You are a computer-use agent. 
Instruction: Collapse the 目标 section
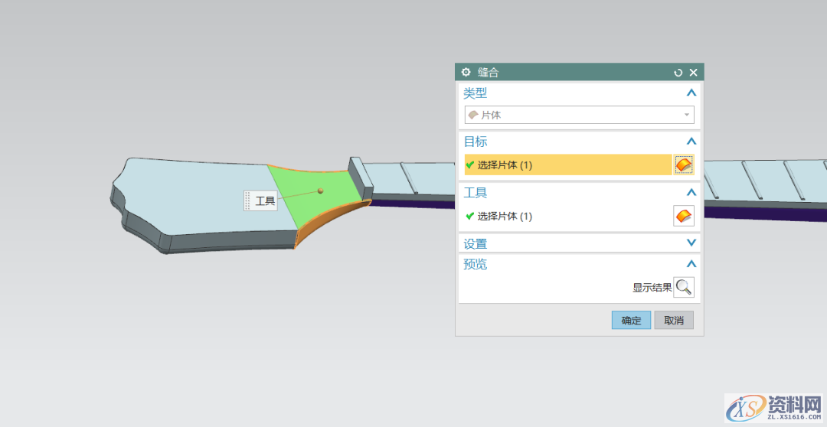tap(691, 142)
